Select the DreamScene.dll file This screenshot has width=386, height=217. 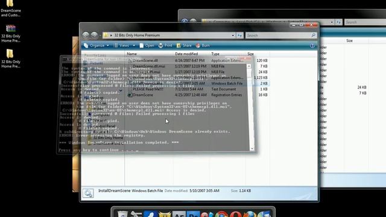[145, 60]
